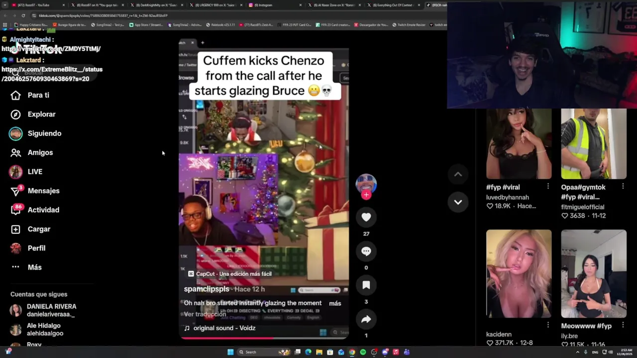This screenshot has width=637, height=358.
Task: Go to the Siguiendo feed
Action: point(36,133)
